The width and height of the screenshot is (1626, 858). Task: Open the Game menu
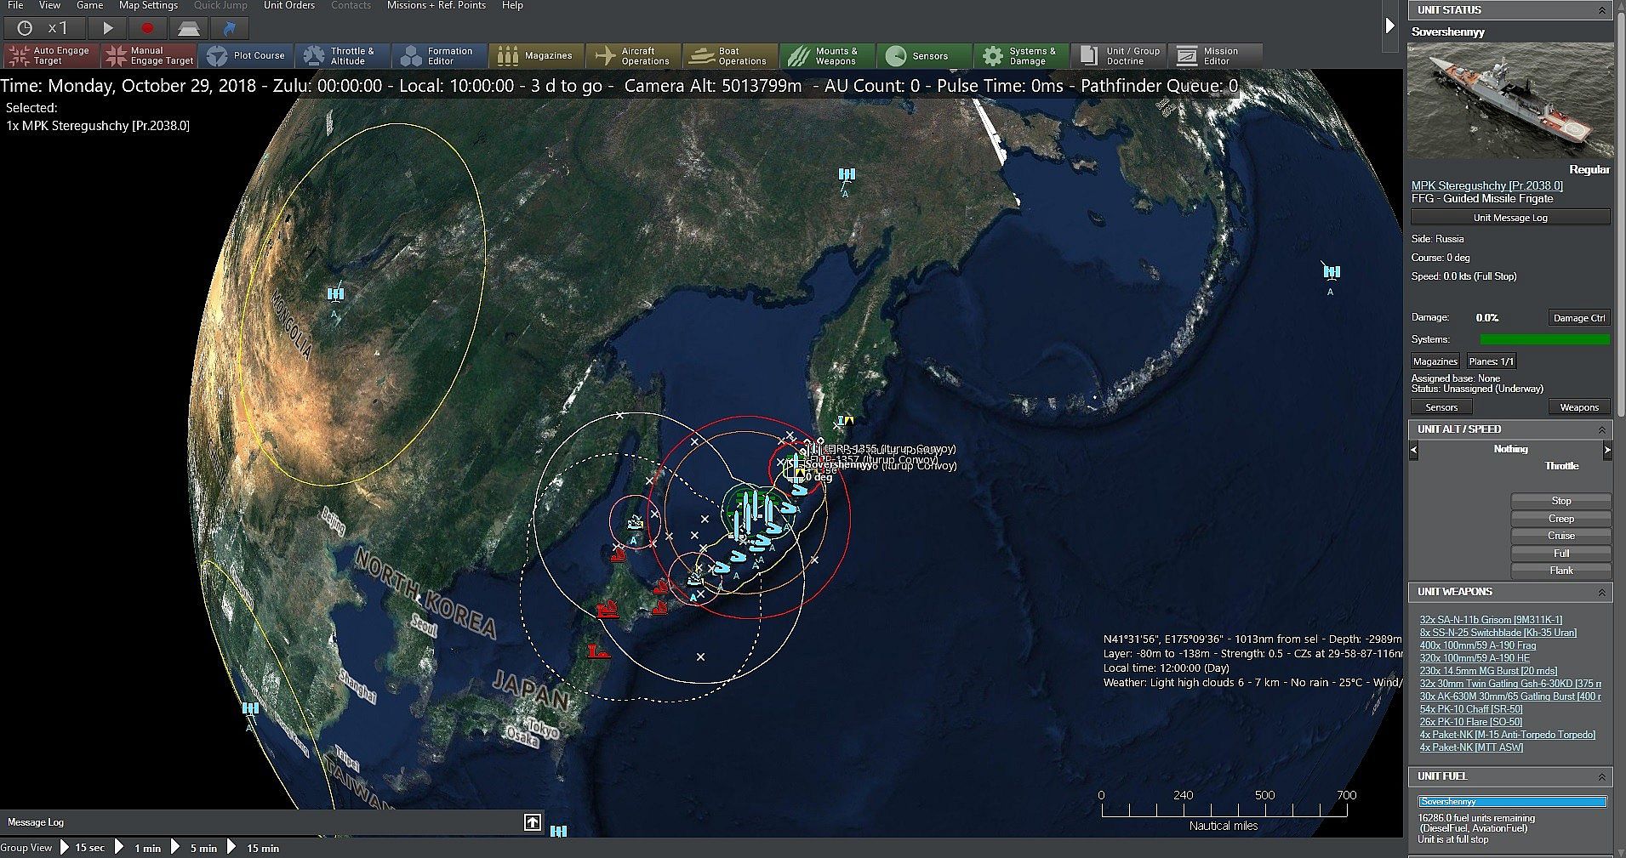point(89,5)
